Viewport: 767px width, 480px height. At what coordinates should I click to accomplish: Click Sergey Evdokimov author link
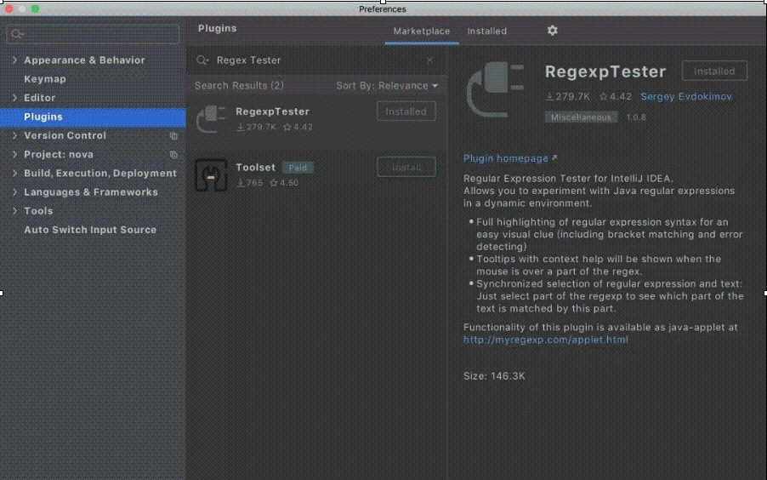pos(685,97)
